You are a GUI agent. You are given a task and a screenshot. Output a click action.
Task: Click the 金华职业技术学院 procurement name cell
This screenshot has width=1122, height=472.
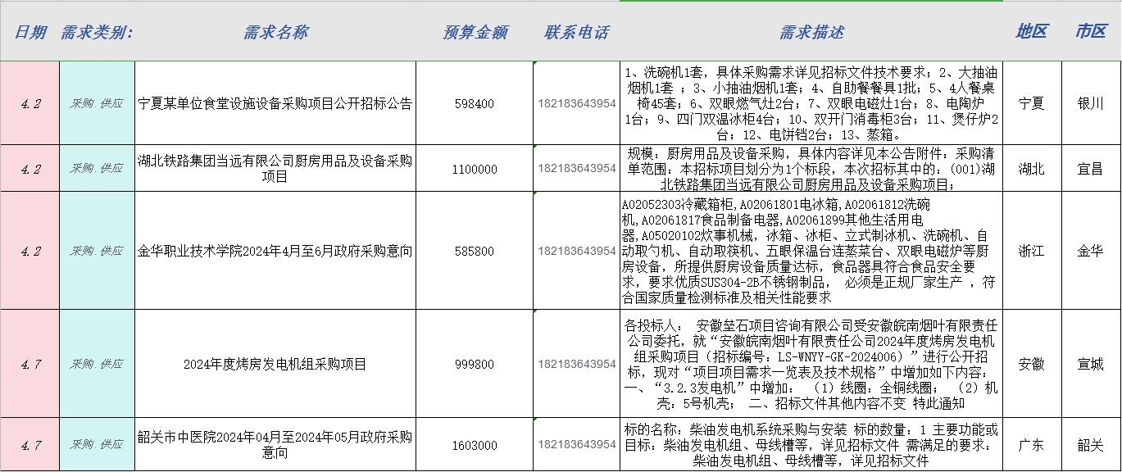click(x=275, y=251)
